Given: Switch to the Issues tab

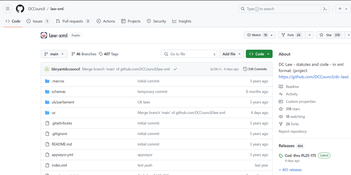Looking at the screenshot, I should point(38,21).
